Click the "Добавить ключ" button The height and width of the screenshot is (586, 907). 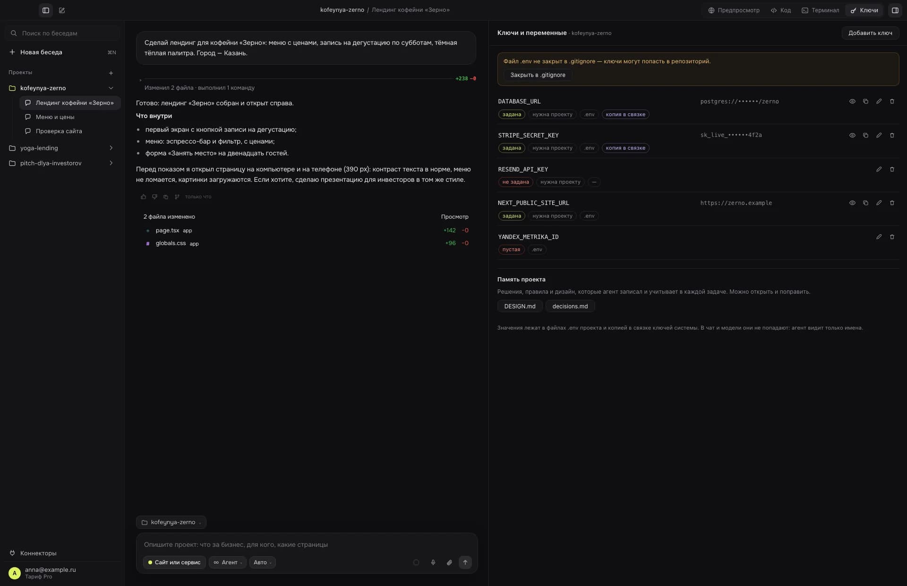(870, 33)
